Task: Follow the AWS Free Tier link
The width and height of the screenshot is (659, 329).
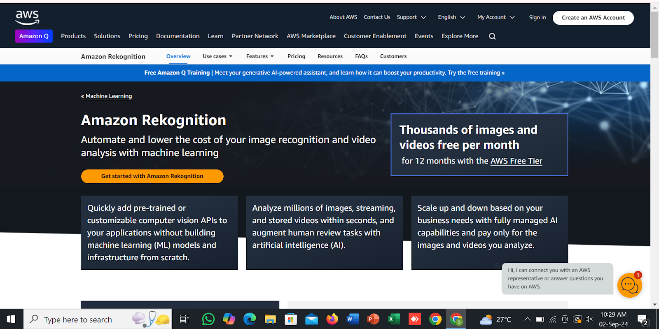Action: point(516,161)
